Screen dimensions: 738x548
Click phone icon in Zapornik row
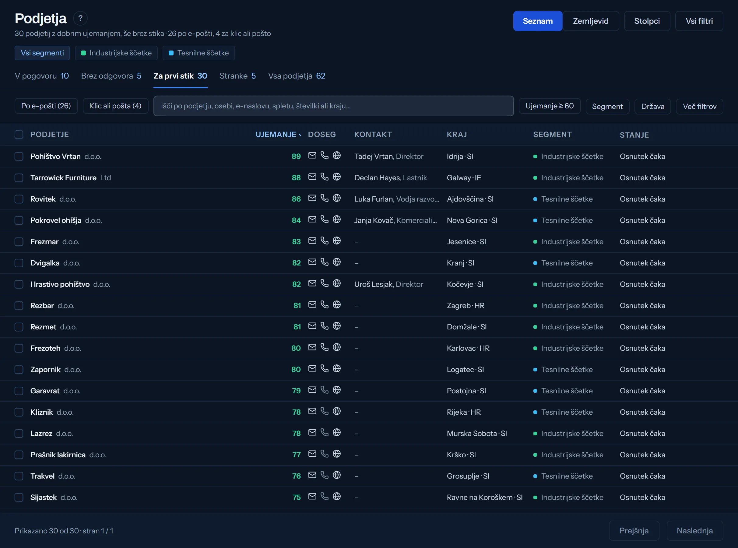click(324, 369)
